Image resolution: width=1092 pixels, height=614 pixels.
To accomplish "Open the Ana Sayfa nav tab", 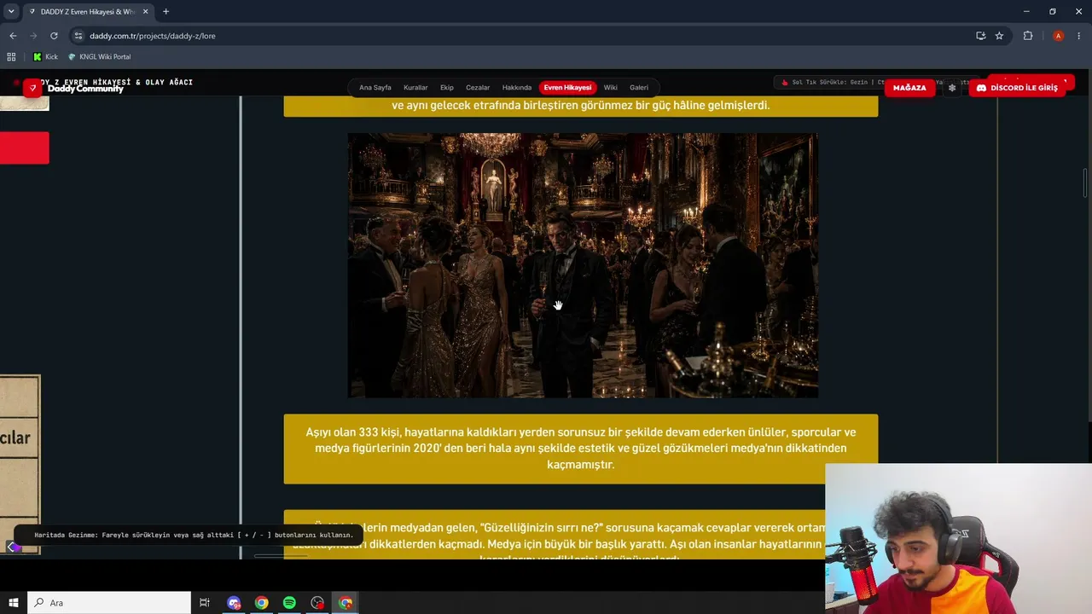I will (x=375, y=88).
